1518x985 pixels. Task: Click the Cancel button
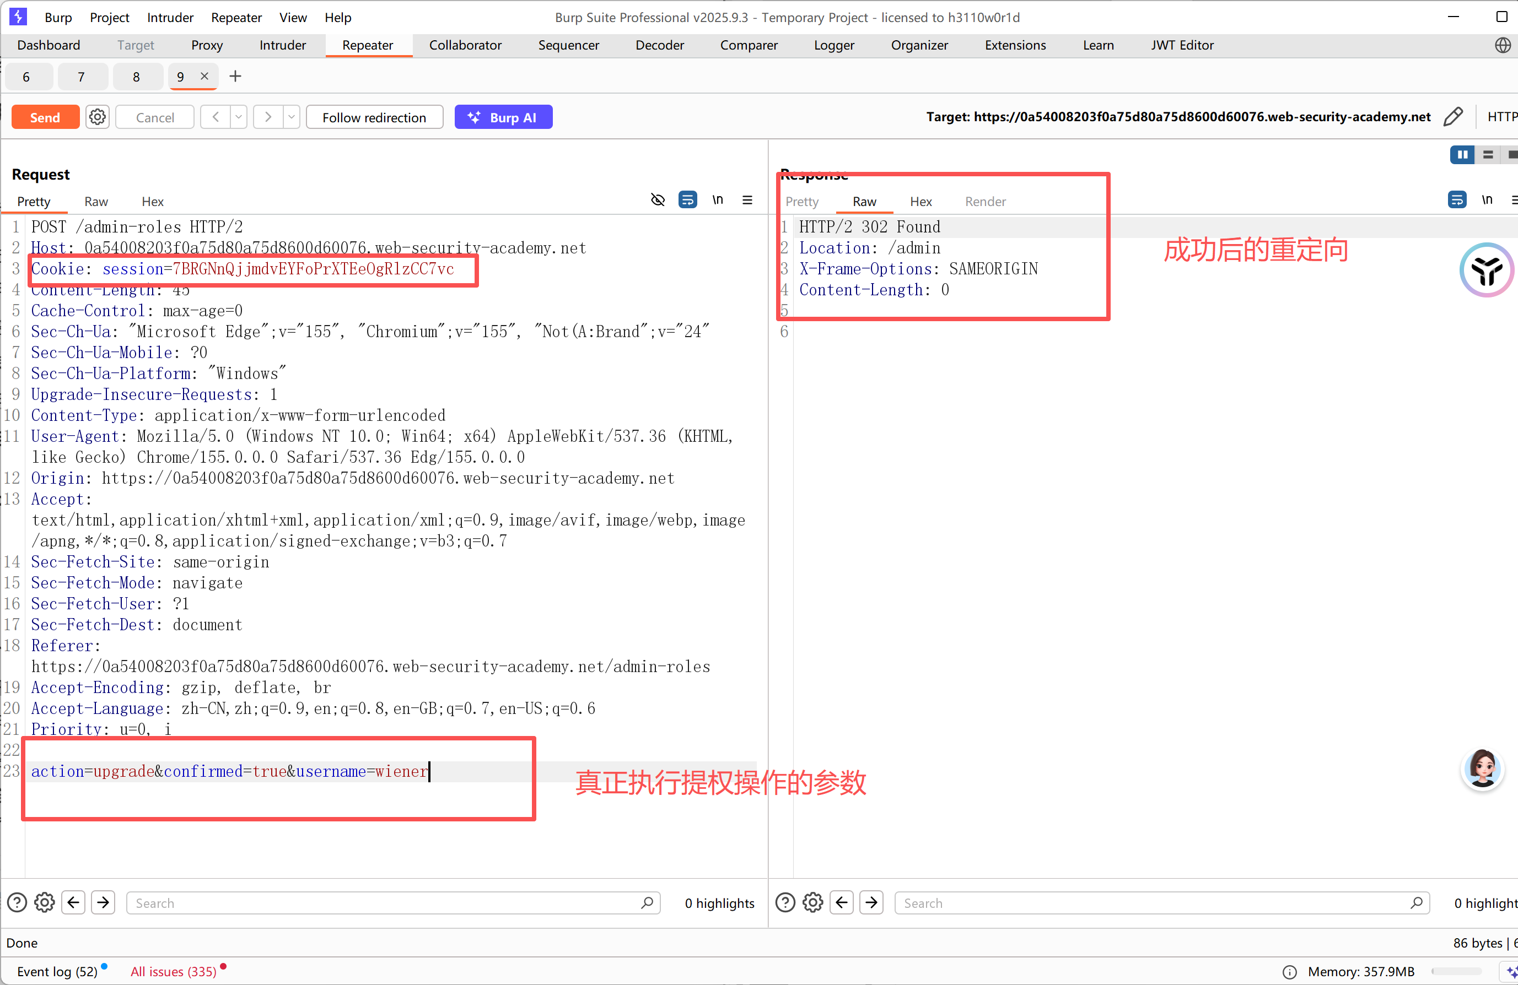155,117
